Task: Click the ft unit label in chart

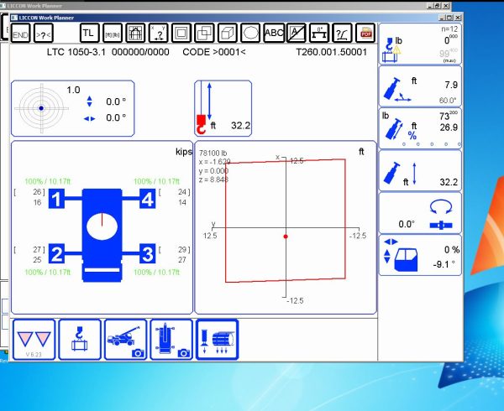Action: tap(361, 152)
